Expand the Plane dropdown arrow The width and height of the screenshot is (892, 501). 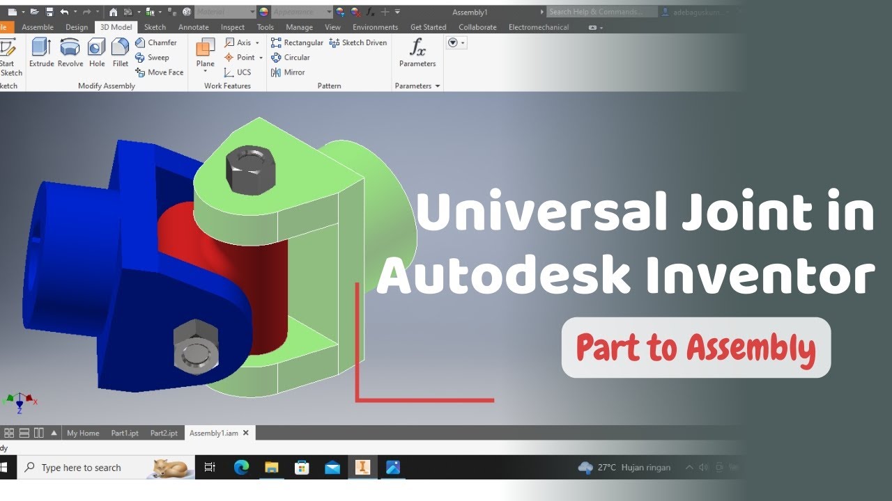[206, 72]
